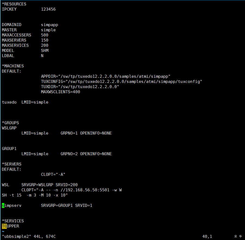Click DEFAULT: under the *SERVERS section

coord(12,169)
